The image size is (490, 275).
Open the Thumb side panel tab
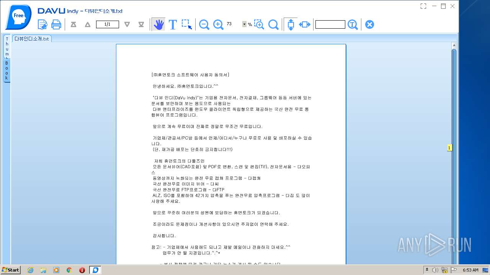[x=7, y=47]
